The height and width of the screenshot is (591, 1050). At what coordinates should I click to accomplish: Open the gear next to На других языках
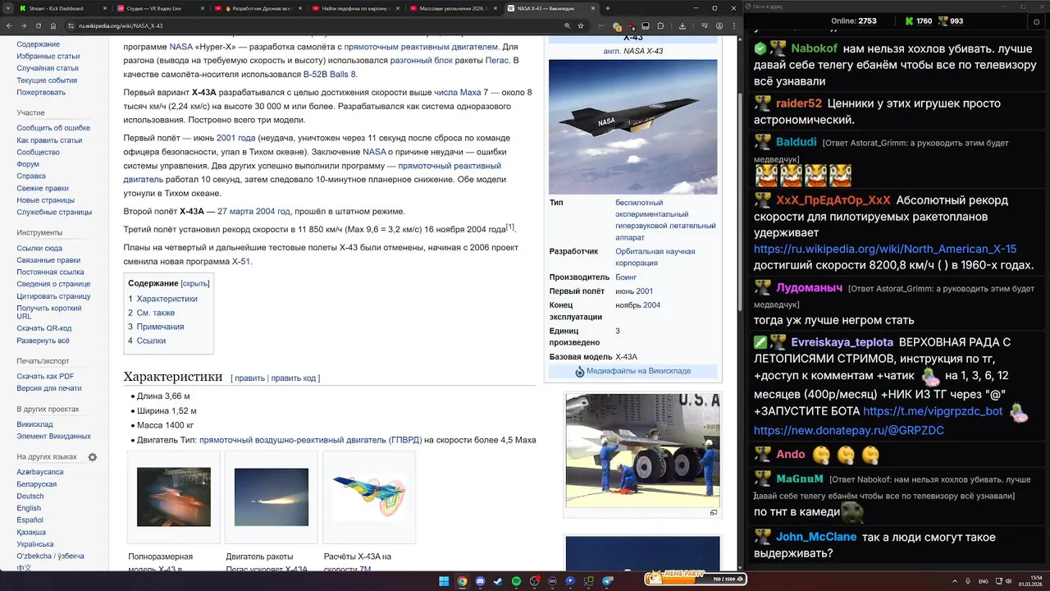pos(93,457)
